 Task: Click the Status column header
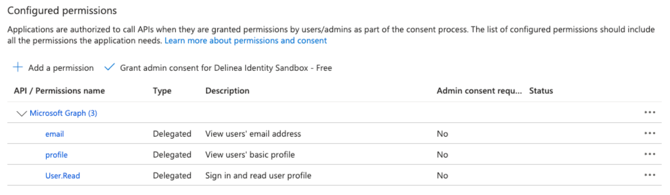[x=541, y=91]
